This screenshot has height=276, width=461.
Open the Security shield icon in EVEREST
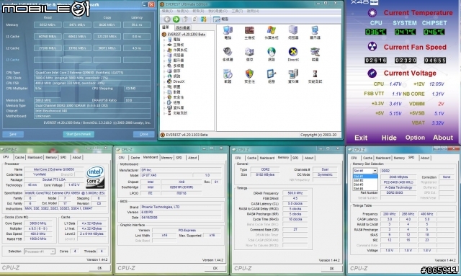pyautogui.click(x=250, y=74)
